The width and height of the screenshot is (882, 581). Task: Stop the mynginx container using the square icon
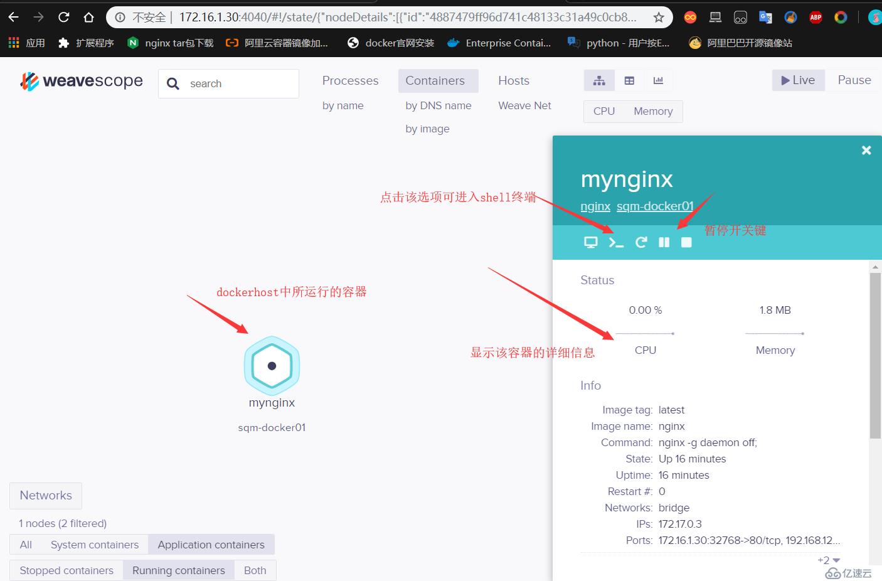click(x=686, y=243)
